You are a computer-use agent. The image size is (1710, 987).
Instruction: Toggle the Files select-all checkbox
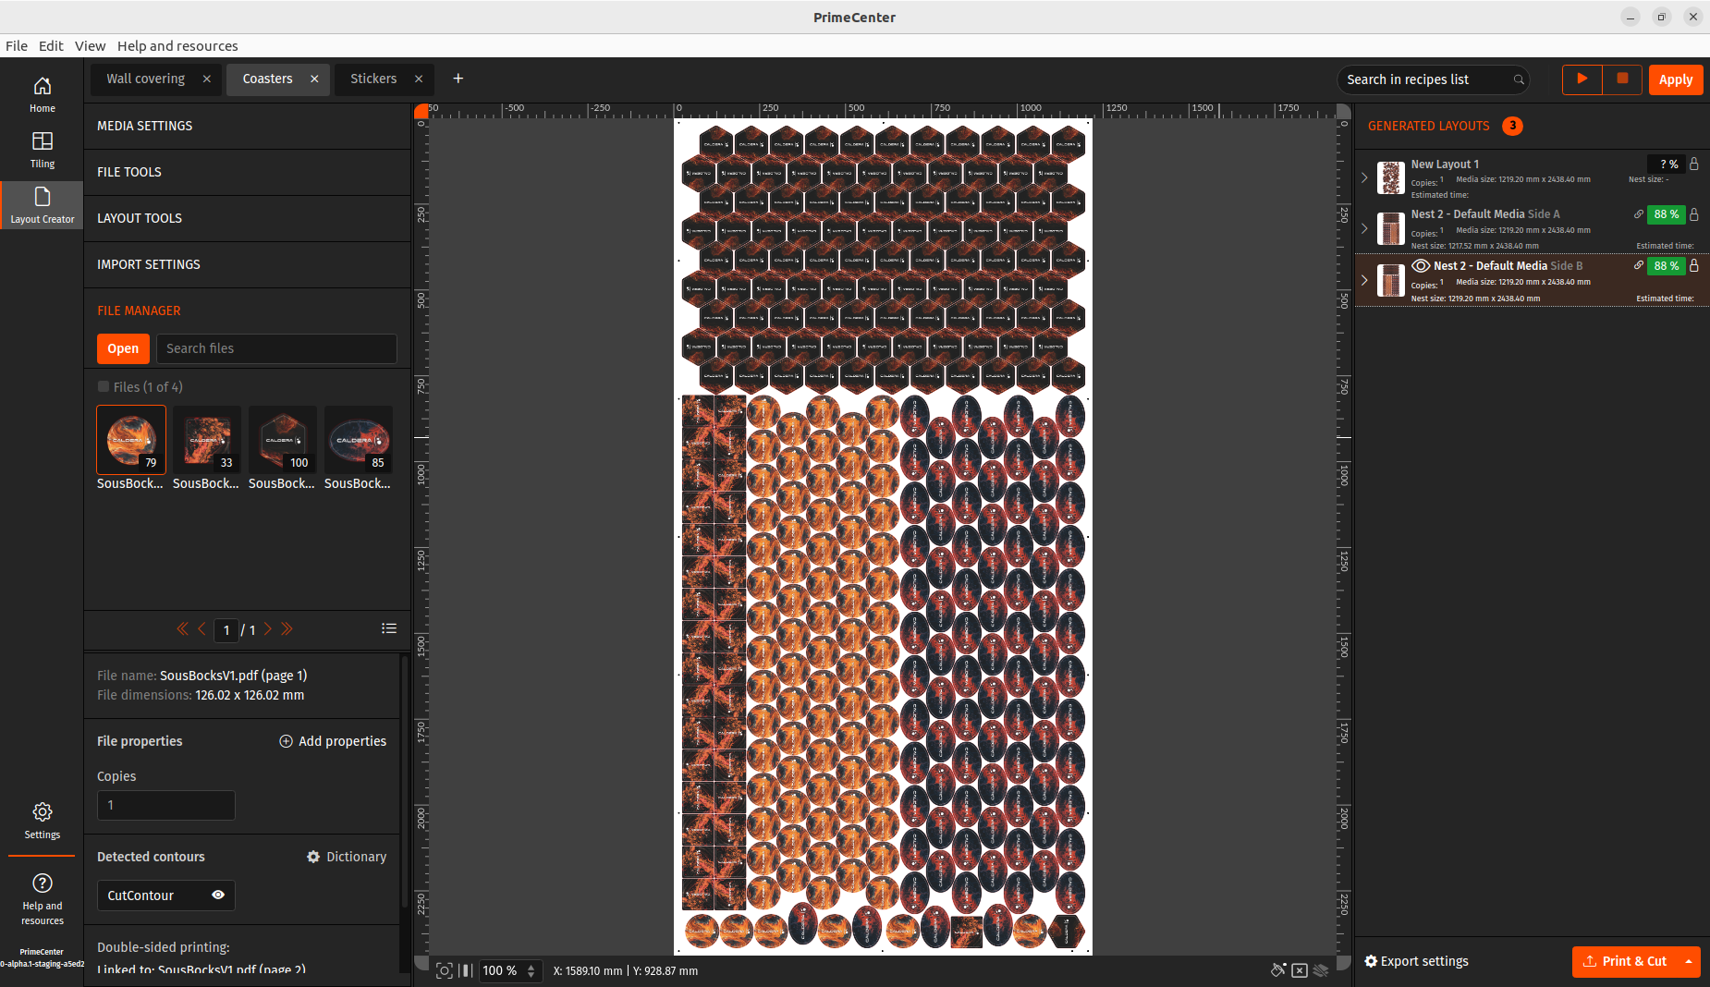104,387
